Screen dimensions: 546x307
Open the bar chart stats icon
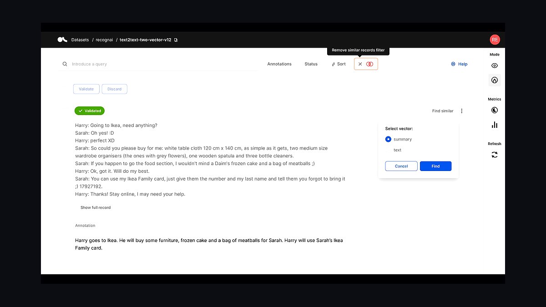pos(495,125)
